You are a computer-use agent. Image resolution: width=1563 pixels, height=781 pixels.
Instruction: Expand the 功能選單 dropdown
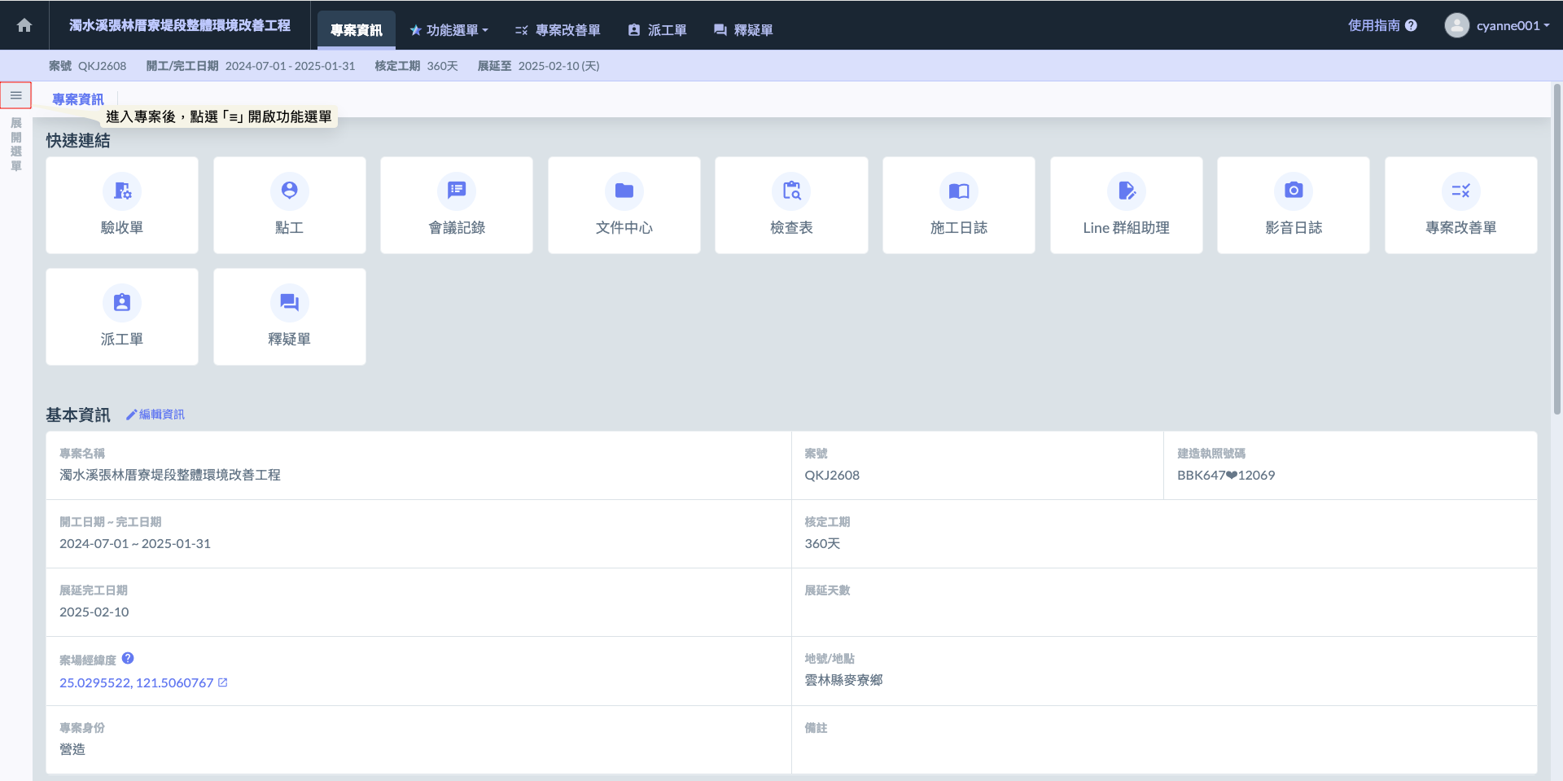click(x=449, y=30)
